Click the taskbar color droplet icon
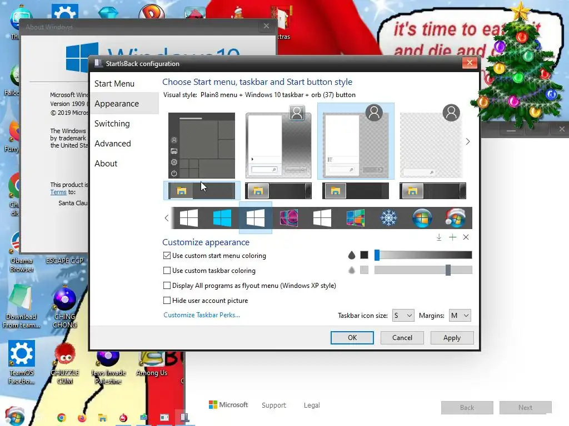This screenshot has height=426, width=569. point(351,270)
